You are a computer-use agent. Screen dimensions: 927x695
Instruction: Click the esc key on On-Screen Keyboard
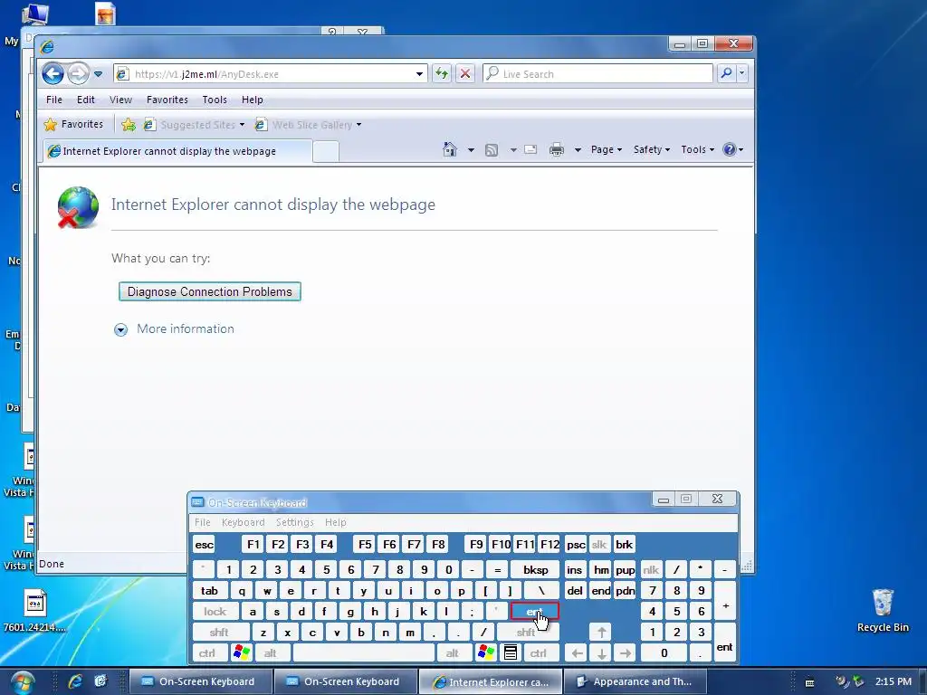[205, 544]
